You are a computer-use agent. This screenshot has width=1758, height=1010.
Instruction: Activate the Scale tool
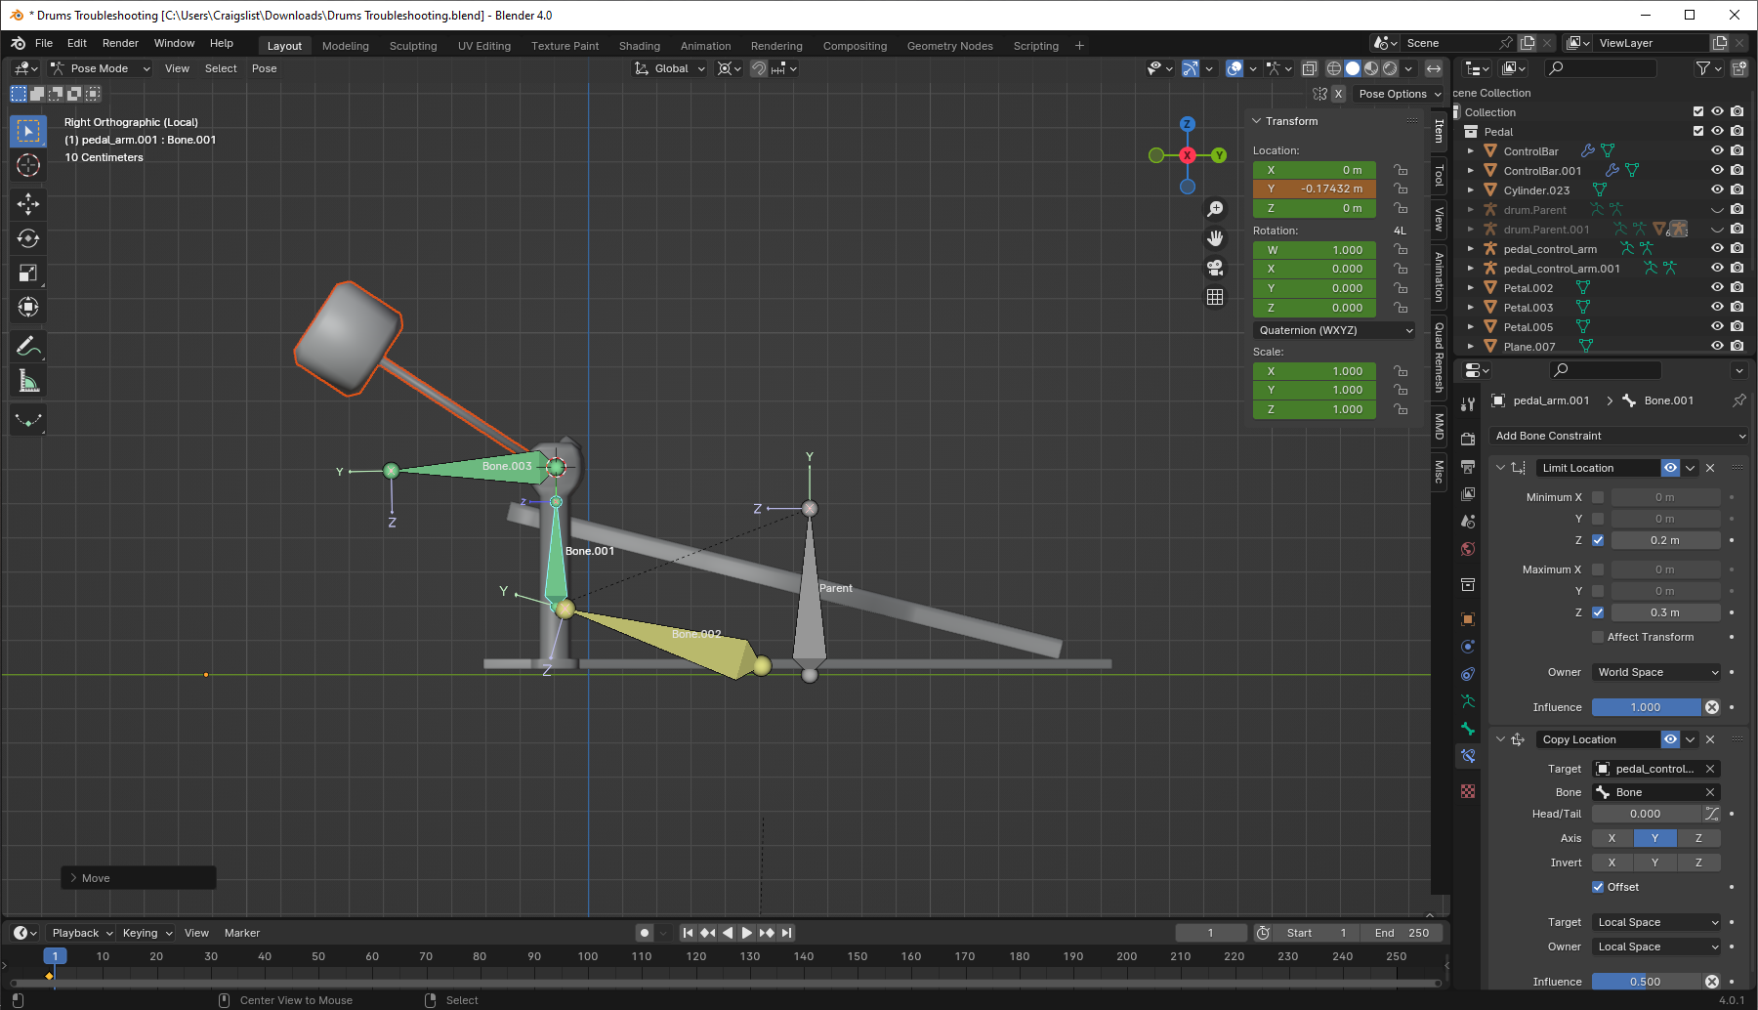point(28,274)
